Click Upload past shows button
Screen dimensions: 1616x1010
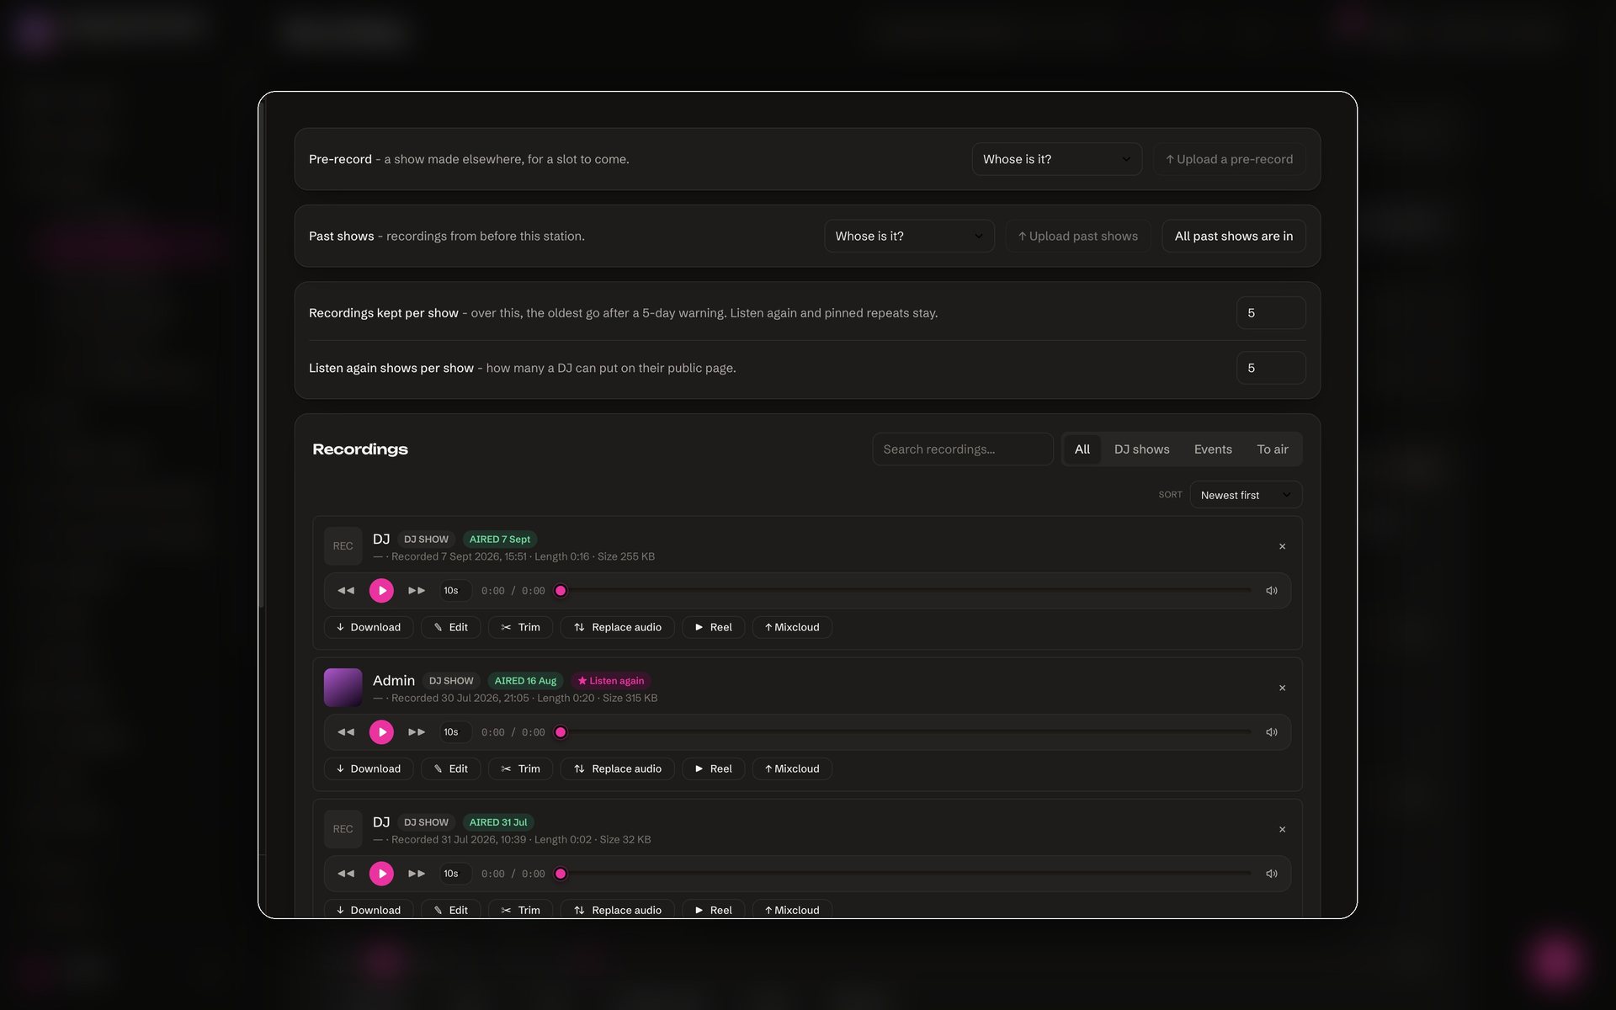pos(1077,237)
